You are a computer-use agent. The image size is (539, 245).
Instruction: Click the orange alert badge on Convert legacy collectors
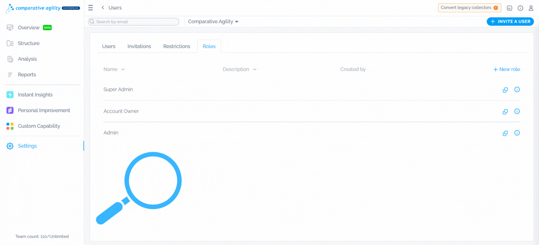(496, 8)
